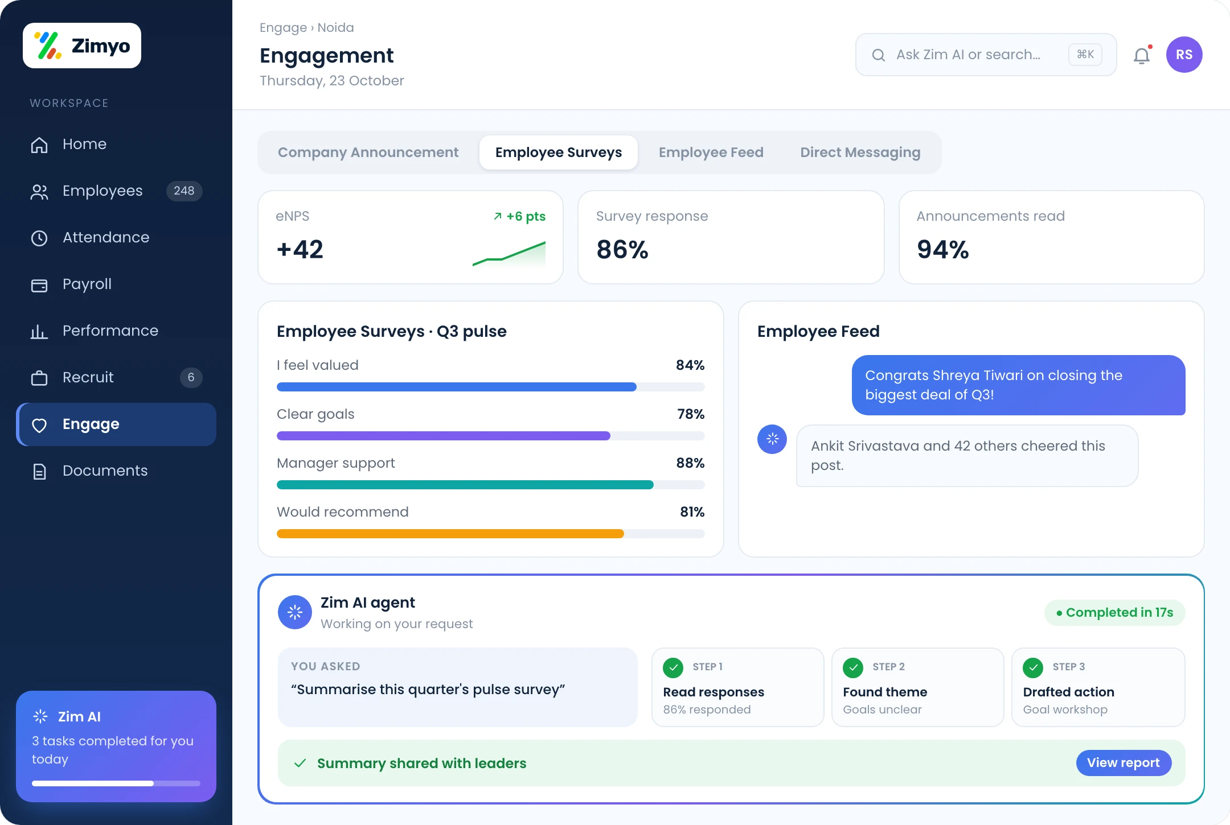Click the eNPS trend sparkline chart

point(509,254)
